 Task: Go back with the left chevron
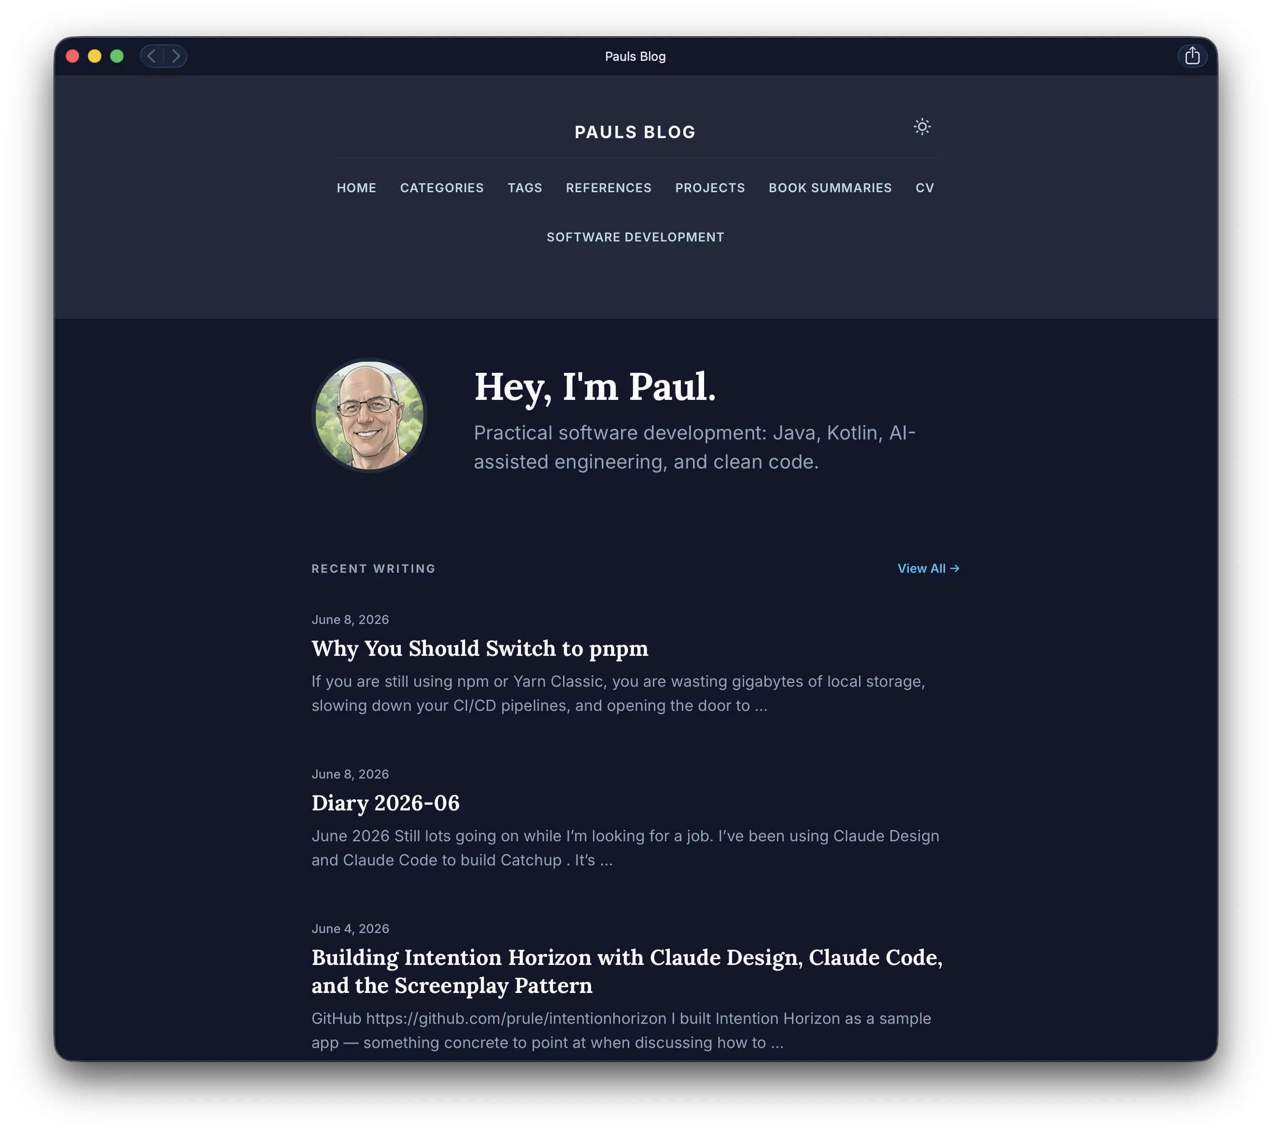(x=152, y=56)
